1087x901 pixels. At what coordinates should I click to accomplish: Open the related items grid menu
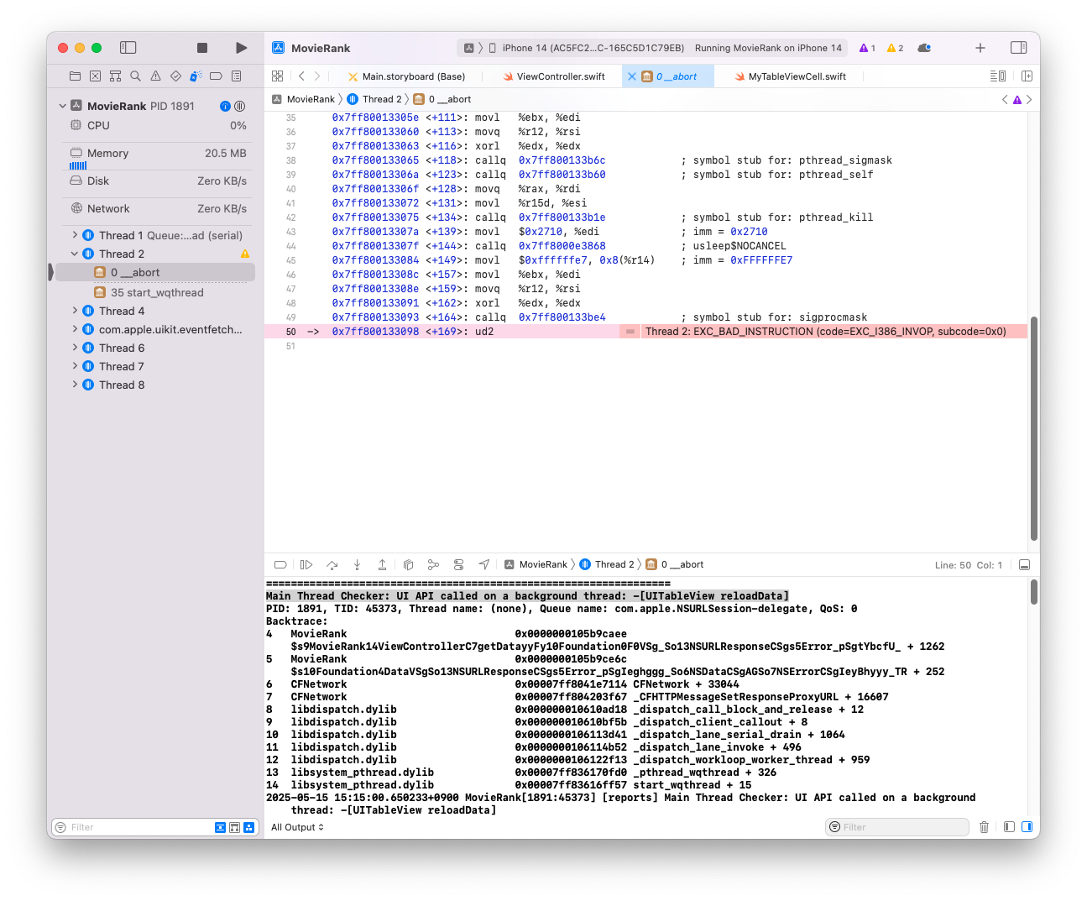click(x=278, y=76)
